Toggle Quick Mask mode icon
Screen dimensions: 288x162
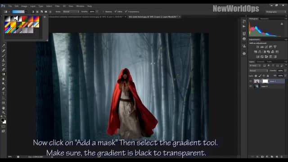click(3, 126)
